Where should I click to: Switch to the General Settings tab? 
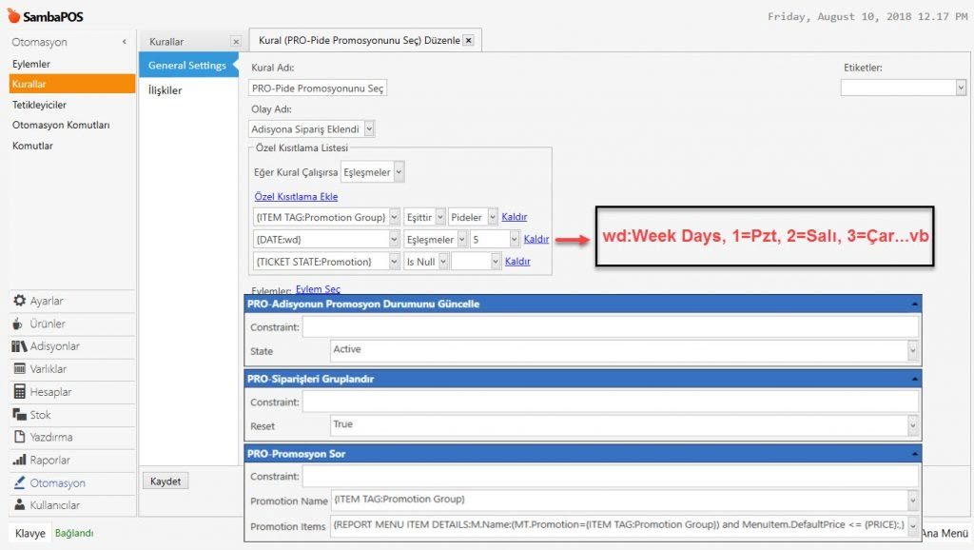pyautogui.click(x=188, y=66)
